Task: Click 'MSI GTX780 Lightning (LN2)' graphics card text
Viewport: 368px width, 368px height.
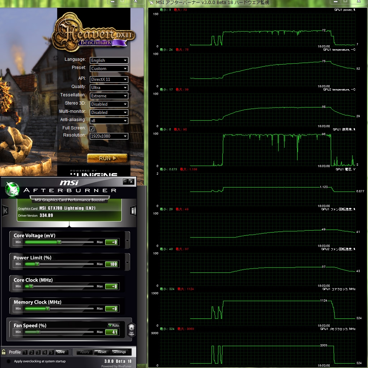Action: pyautogui.click(x=67, y=208)
